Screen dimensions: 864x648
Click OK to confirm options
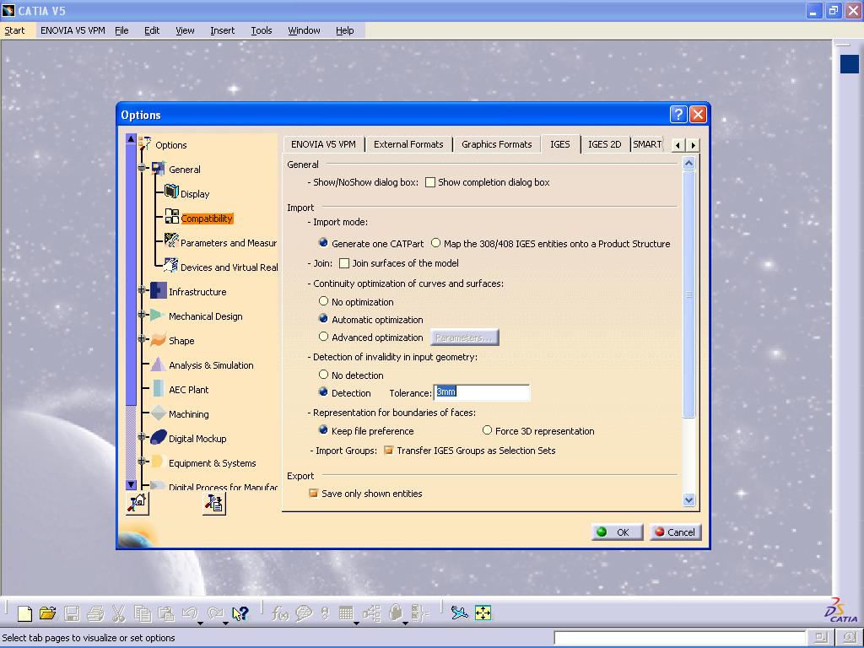617,532
